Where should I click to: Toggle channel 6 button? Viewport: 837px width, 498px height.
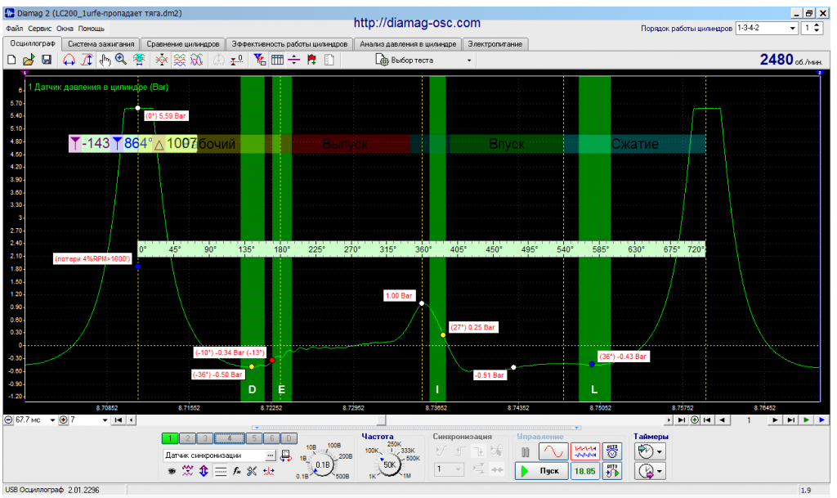click(271, 439)
